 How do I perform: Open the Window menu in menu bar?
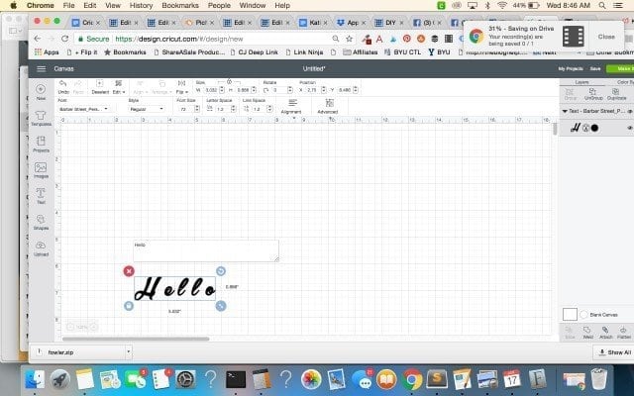pos(253,5)
